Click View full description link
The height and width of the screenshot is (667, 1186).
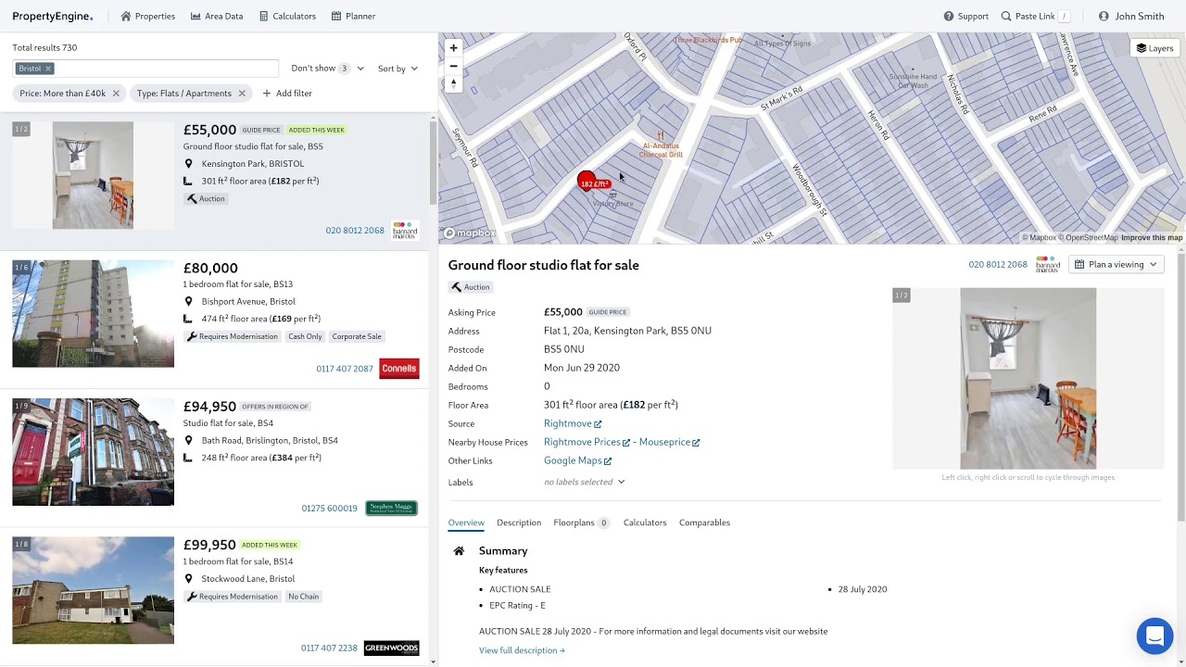pyautogui.click(x=522, y=650)
